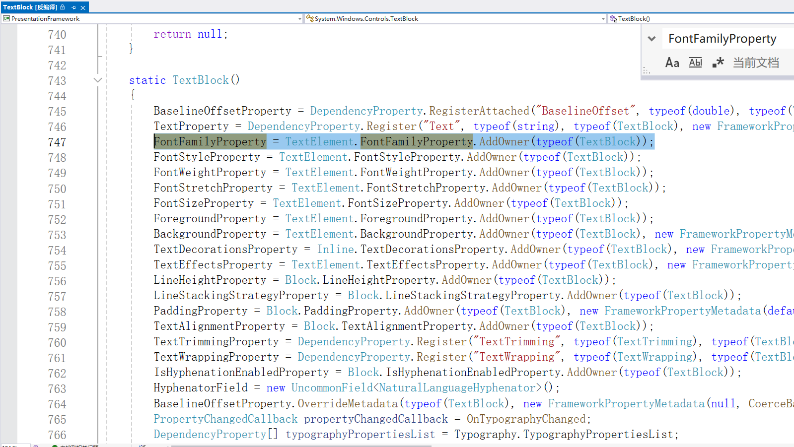Select the TextBlock decompiled document tab

tap(30, 7)
